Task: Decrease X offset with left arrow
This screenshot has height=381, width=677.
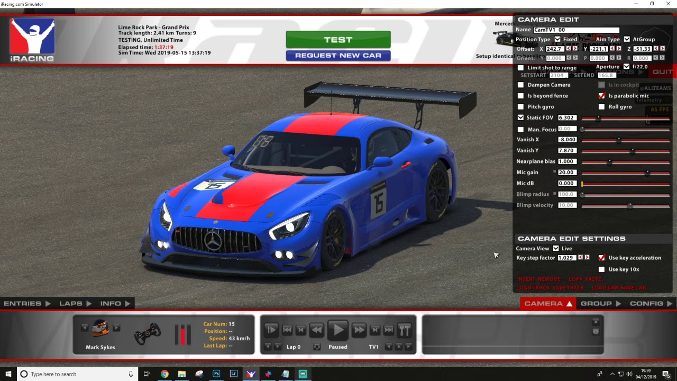Action: tap(569, 49)
